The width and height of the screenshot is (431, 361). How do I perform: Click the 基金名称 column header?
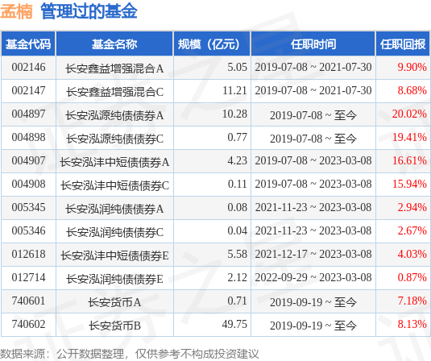[x=114, y=44]
